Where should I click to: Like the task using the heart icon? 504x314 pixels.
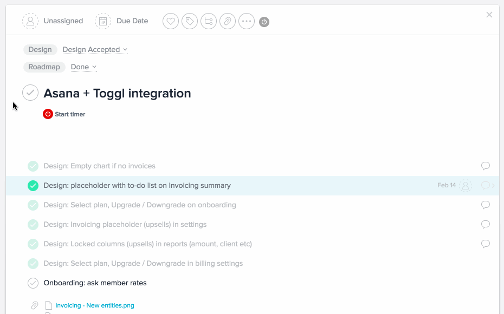[170, 21]
